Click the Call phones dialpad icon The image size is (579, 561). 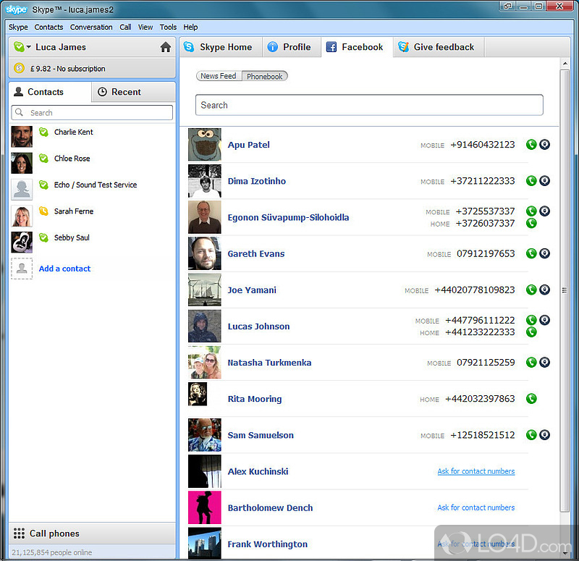(19, 533)
